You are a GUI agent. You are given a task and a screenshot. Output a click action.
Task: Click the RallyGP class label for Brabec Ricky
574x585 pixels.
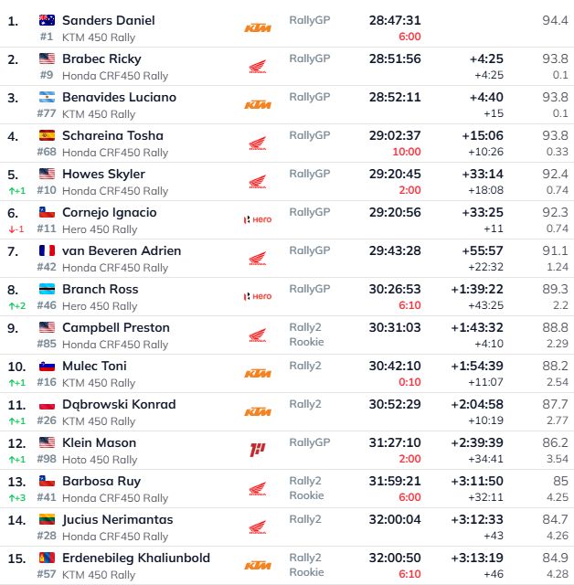[x=309, y=58]
